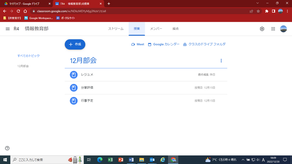Select すべてのトピック in sidebar
This screenshot has height=164, width=292.
(x=28, y=56)
